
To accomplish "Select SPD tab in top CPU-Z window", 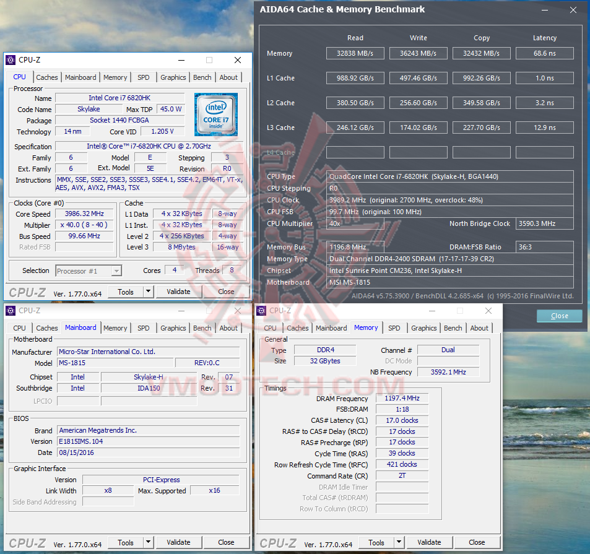I will pyautogui.click(x=144, y=77).
